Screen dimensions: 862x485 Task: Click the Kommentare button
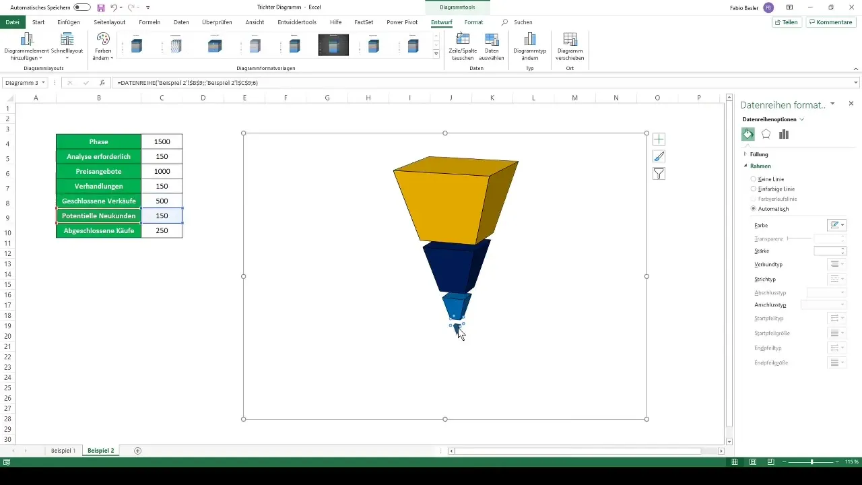click(x=830, y=22)
